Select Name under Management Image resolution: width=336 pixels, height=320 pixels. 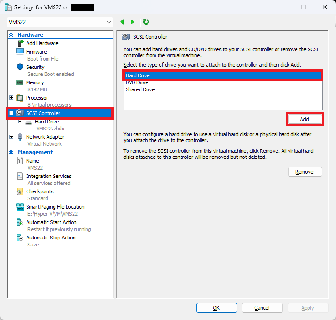33,161
